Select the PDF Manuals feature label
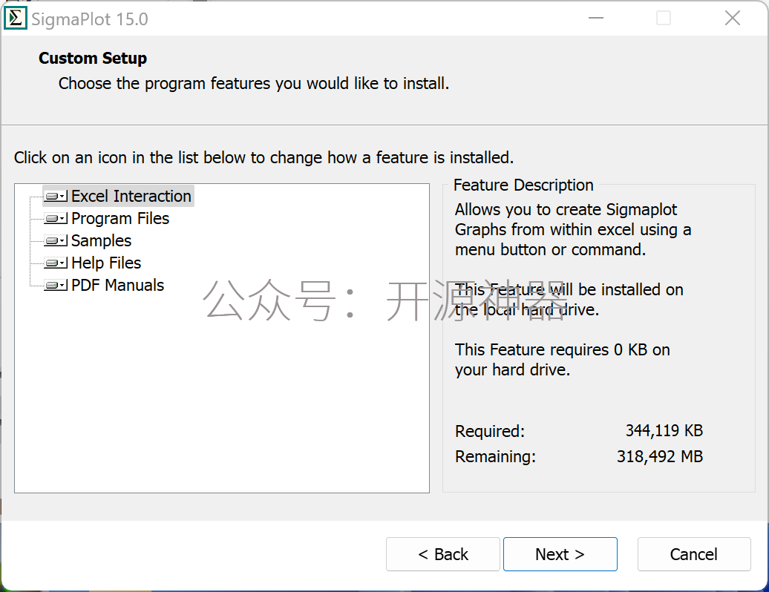This screenshot has width=769, height=592. pyautogui.click(x=118, y=285)
